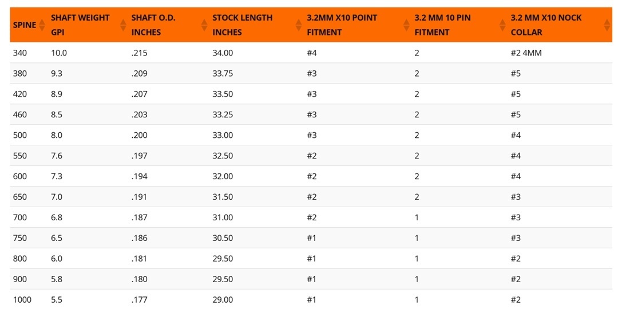Select the STOCK LENGTH INCHES column header

pyautogui.click(x=243, y=25)
